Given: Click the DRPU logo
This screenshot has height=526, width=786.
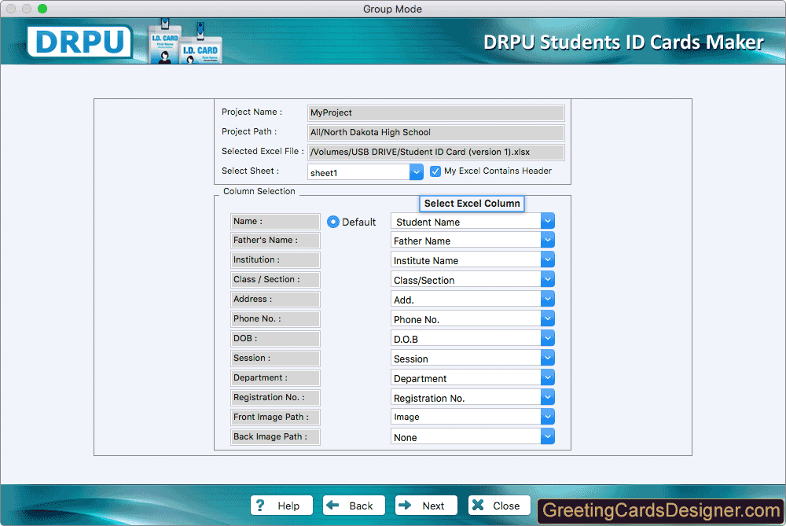Looking at the screenshot, I should point(79,42).
